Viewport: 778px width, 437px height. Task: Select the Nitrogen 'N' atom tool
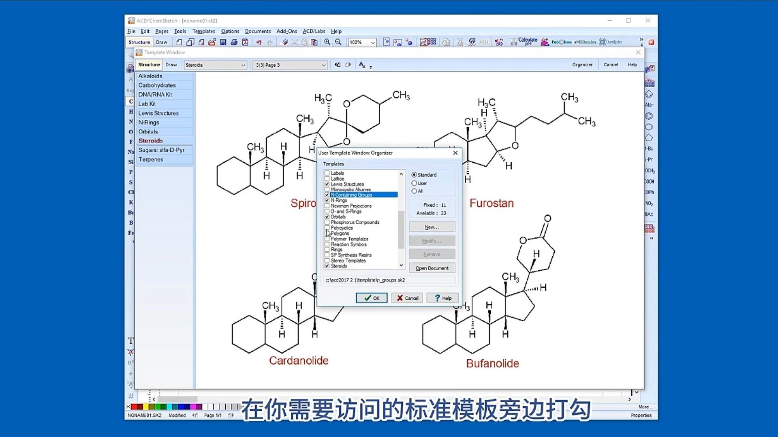coord(131,121)
